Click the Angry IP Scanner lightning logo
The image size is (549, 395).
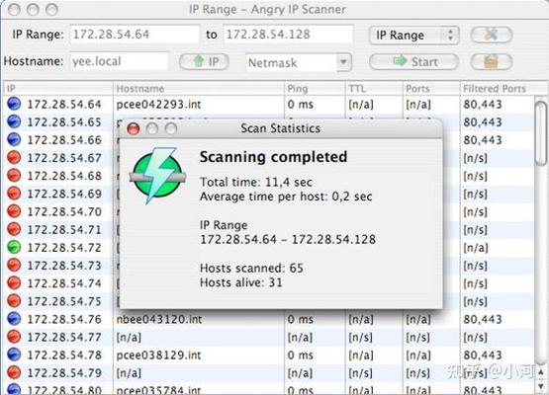point(157,176)
